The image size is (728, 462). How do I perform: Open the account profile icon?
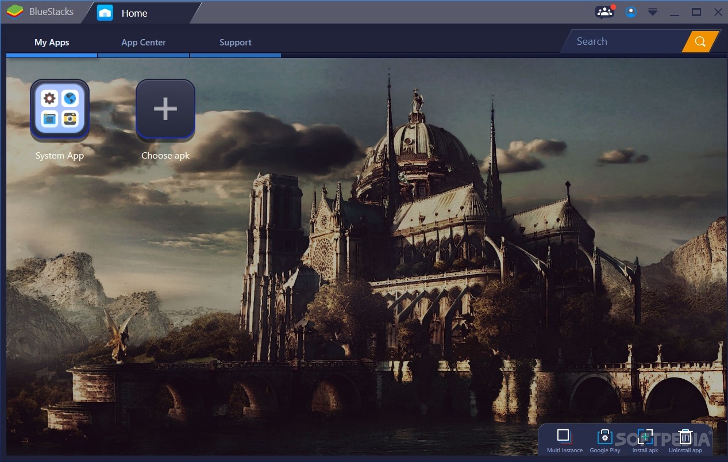point(631,12)
